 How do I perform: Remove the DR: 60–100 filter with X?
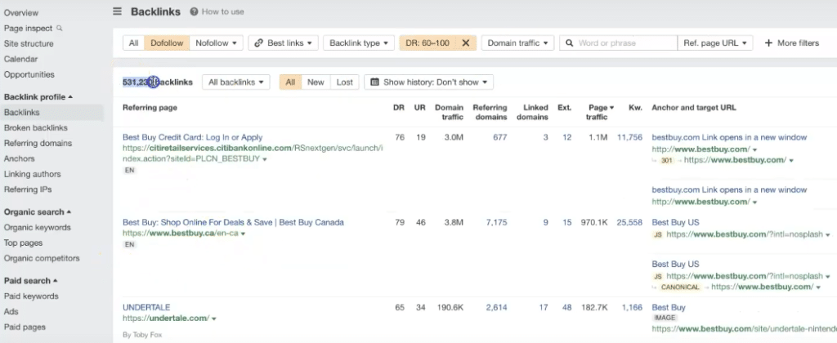pos(465,43)
